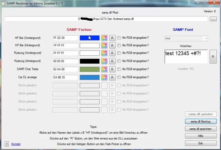Viewport: 221px width, 150px height.
Task: Click the Exit button
Action: click(x=201, y=143)
